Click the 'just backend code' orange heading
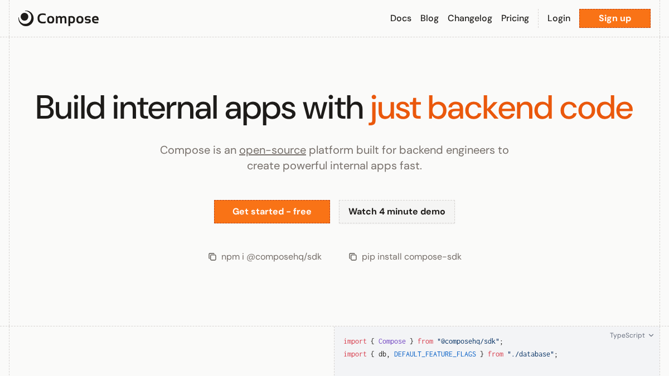The image size is (669, 376). 502,108
